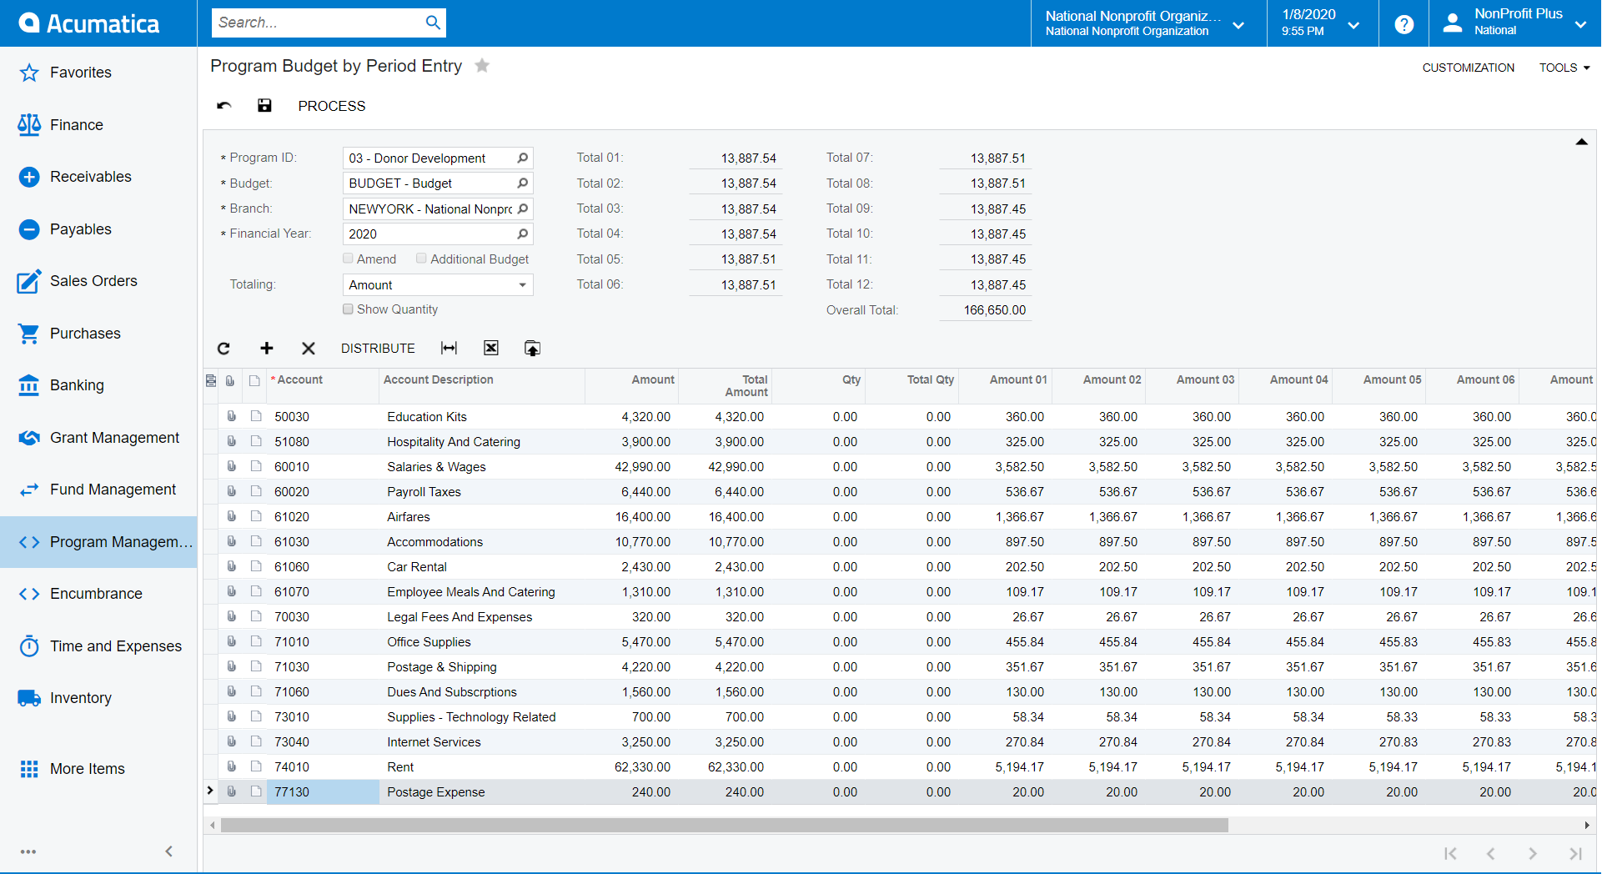Click the upload/import icon in grid toolbar

point(532,349)
